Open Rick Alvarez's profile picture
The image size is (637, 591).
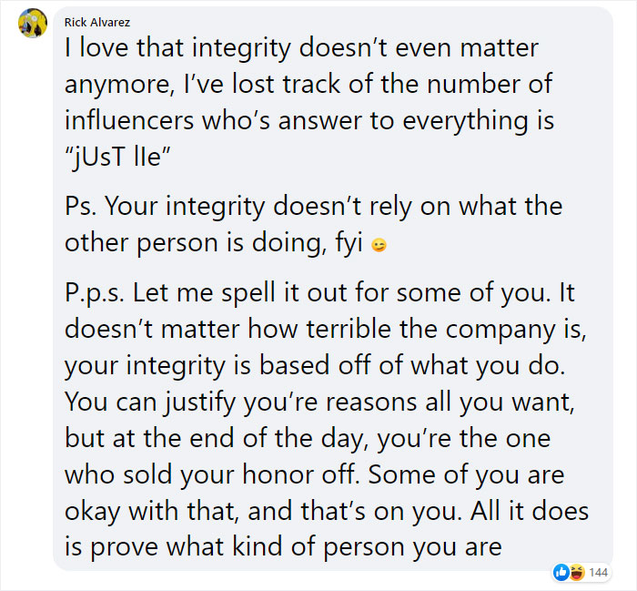tap(33, 23)
